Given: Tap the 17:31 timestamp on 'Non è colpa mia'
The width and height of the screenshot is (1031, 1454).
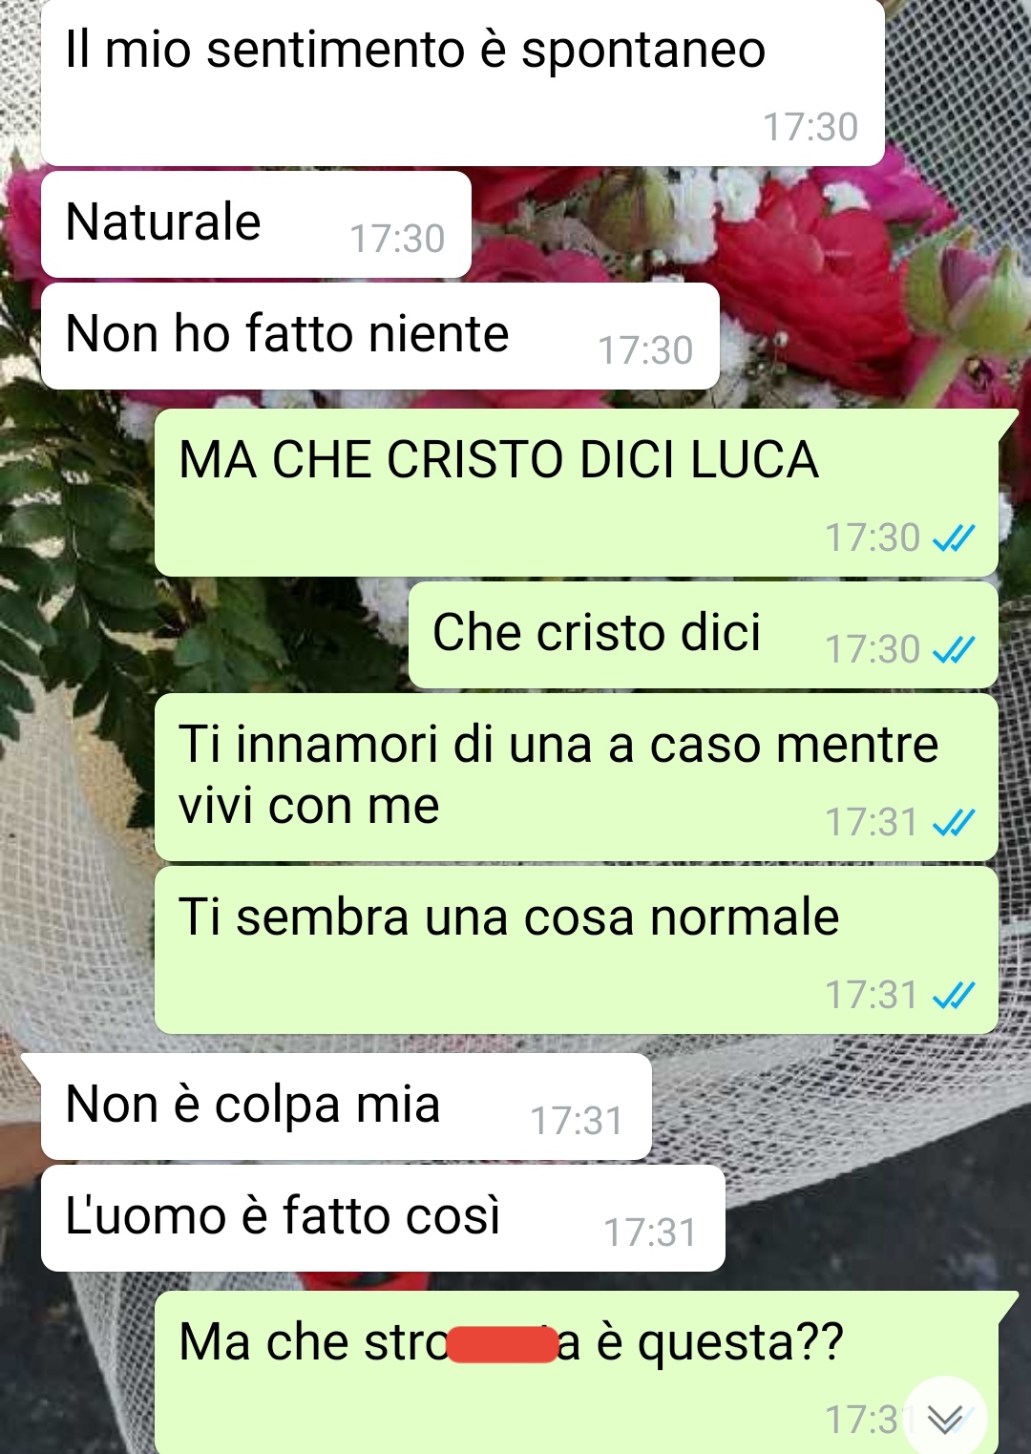Looking at the screenshot, I should (577, 1121).
